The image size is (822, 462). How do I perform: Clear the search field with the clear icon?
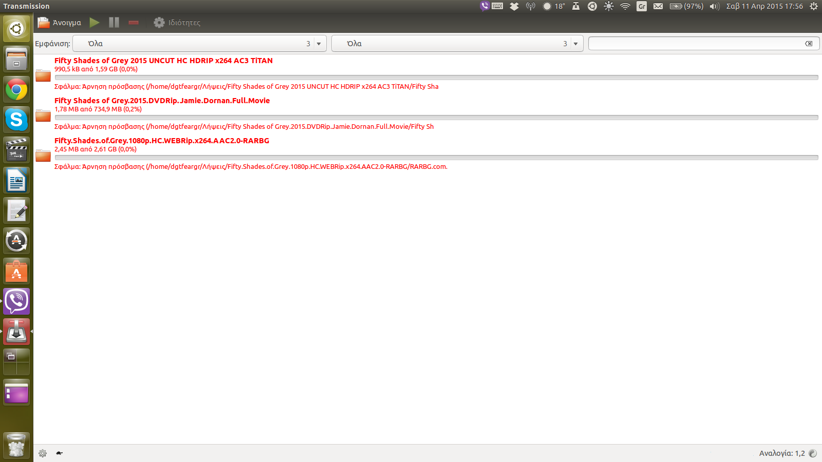pos(809,44)
